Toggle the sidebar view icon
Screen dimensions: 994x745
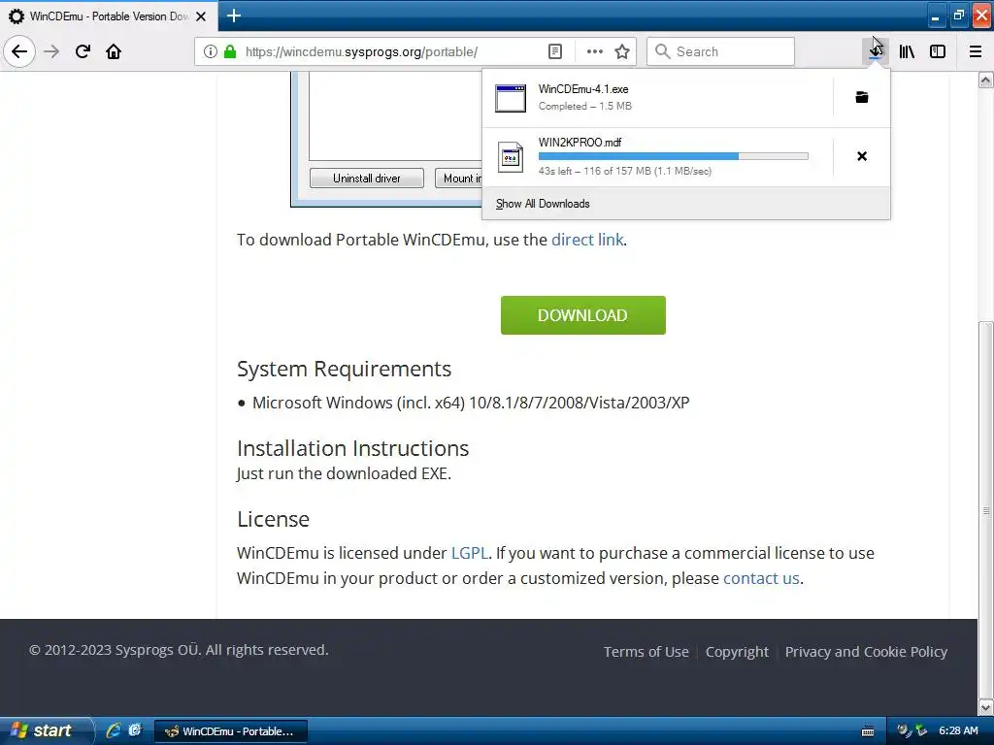pyautogui.click(x=938, y=51)
